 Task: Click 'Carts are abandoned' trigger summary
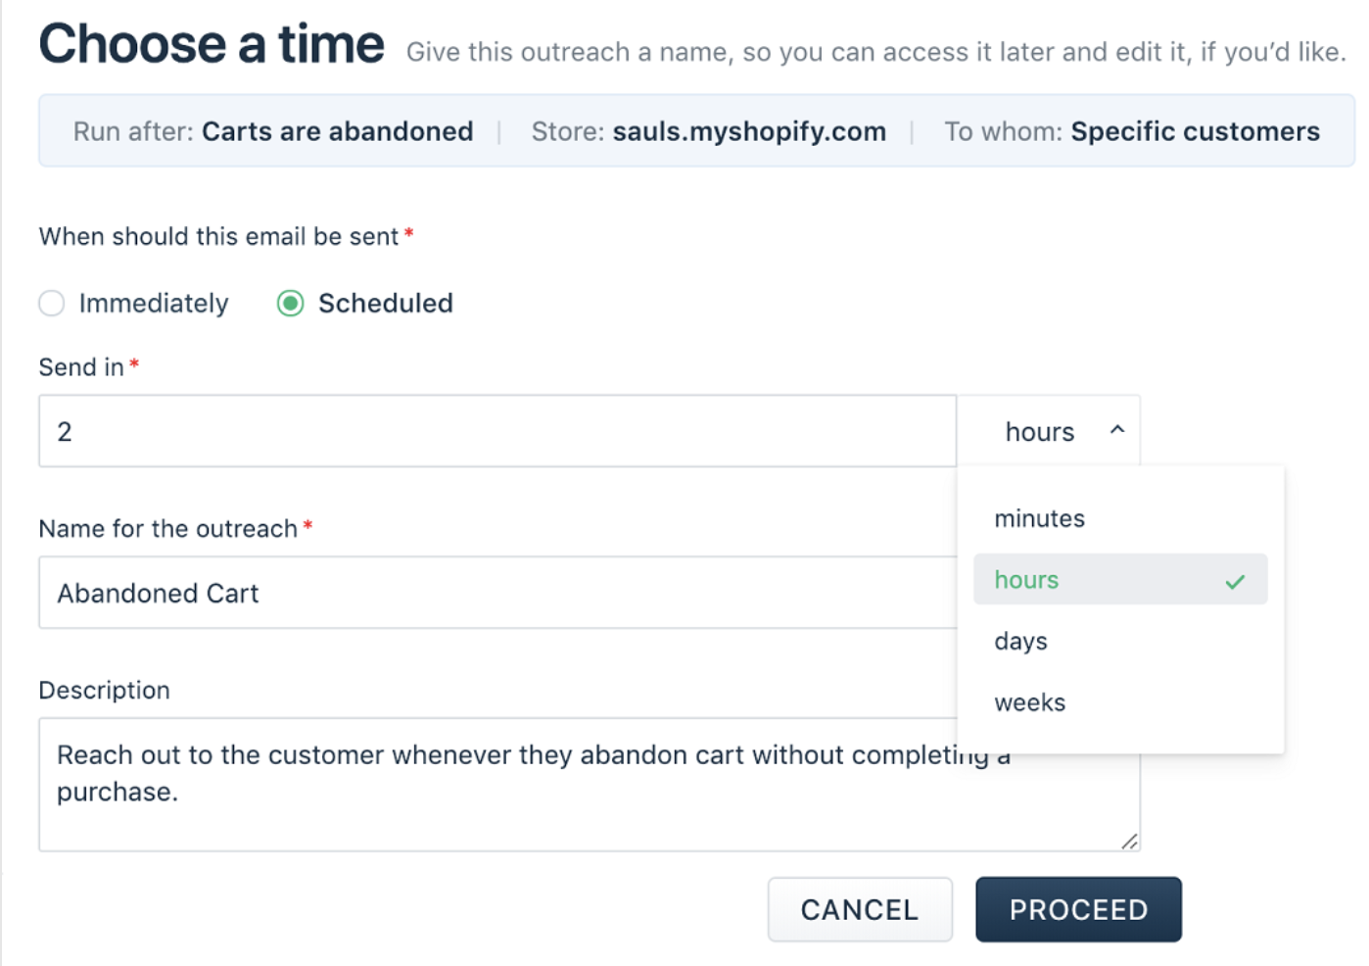(337, 131)
